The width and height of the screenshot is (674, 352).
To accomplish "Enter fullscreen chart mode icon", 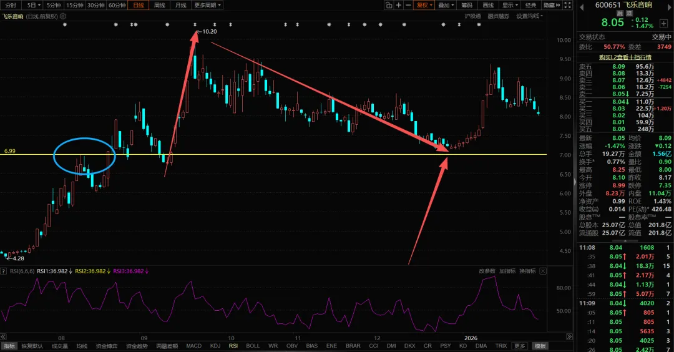I will point(567,5).
